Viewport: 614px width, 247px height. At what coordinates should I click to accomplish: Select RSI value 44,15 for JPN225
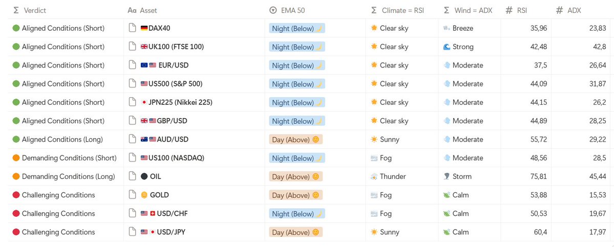pos(538,102)
